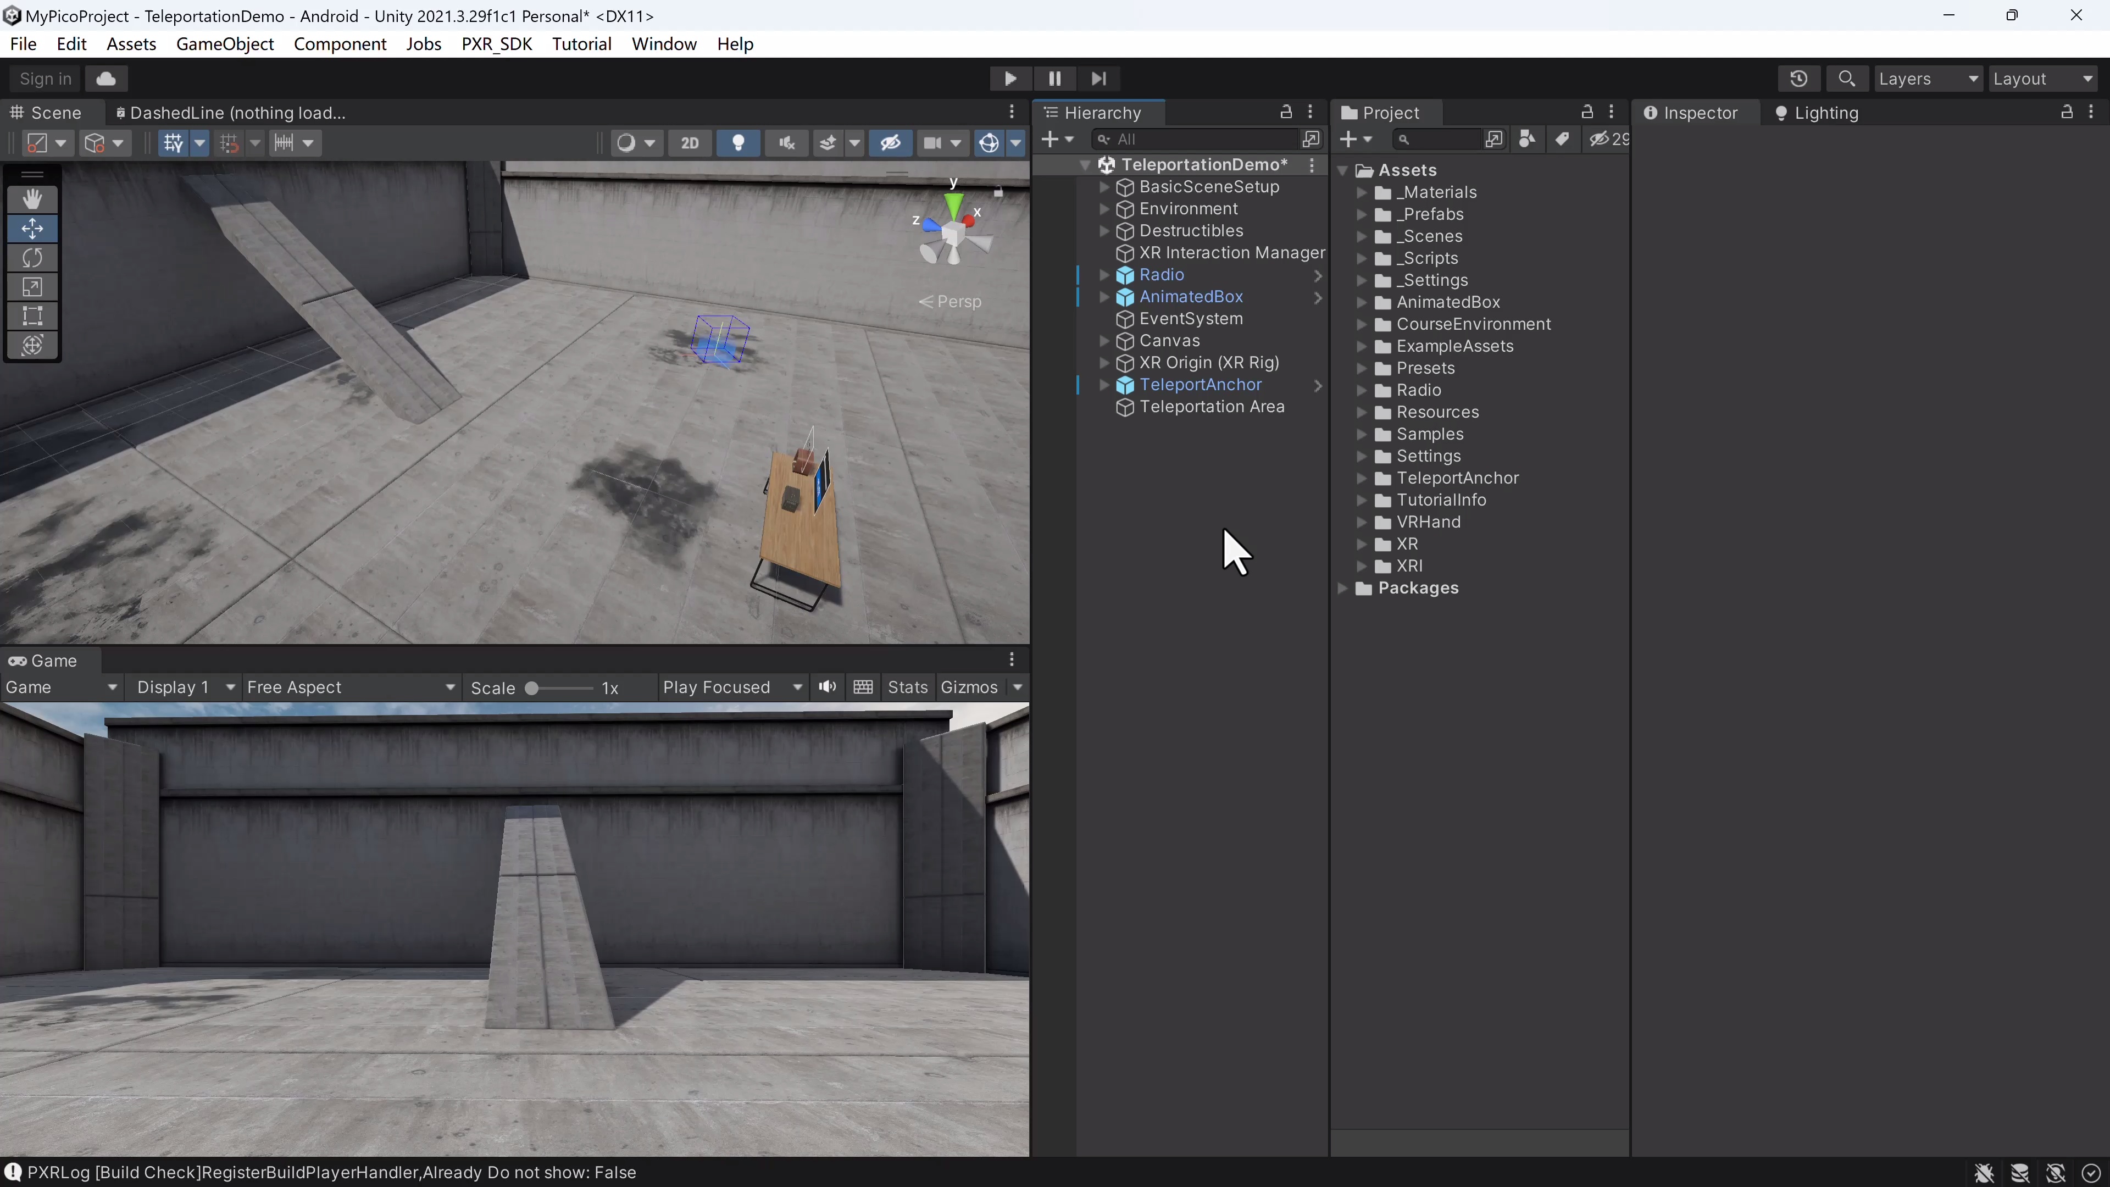Select the Hand view tool

[x=33, y=199]
